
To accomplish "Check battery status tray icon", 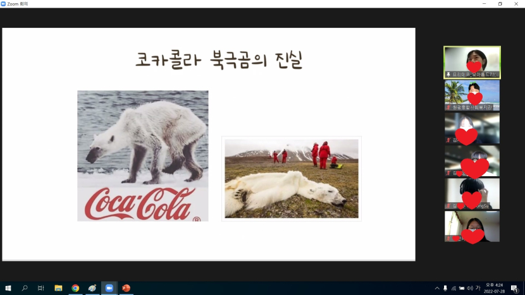I will pos(462,288).
